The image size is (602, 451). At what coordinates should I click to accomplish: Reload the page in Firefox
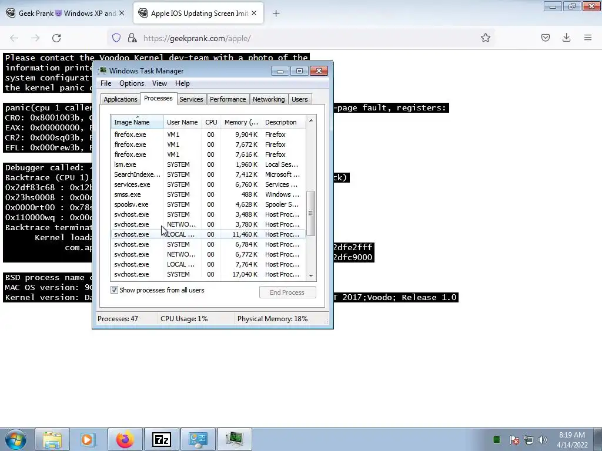56,38
